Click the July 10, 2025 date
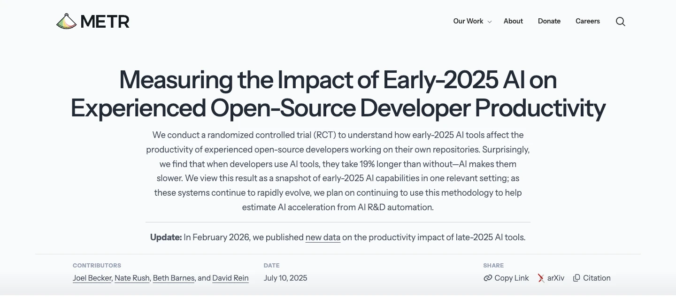Viewport: 676px width, 298px height. click(285, 278)
